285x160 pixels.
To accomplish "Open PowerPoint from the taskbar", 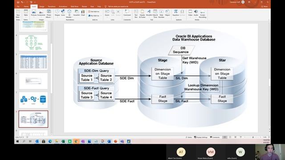I will point(115,141).
